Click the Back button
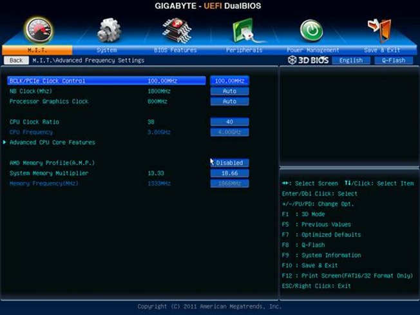Viewport: 420px width, 315px height. 16,61
